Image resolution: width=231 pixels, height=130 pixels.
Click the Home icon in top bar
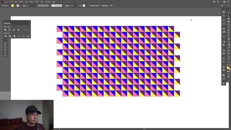click(6, 2)
